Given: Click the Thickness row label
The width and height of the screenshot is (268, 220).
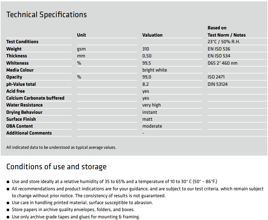Looking at the screenshot, I should [x=16, y=56].
